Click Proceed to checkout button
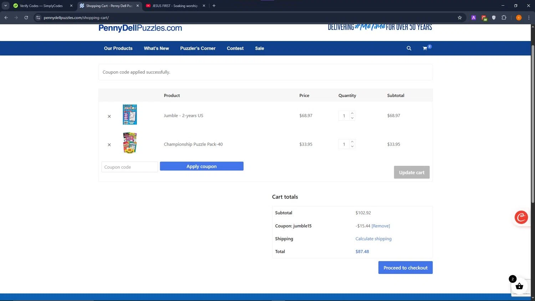 405,267
